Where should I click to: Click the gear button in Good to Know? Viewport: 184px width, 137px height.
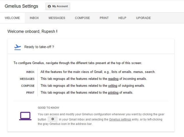(x=53, y=119)
